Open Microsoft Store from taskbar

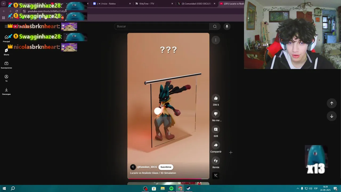point(154,189)
